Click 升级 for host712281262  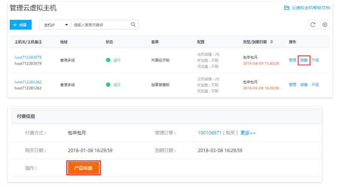click(x=315, y=85)
